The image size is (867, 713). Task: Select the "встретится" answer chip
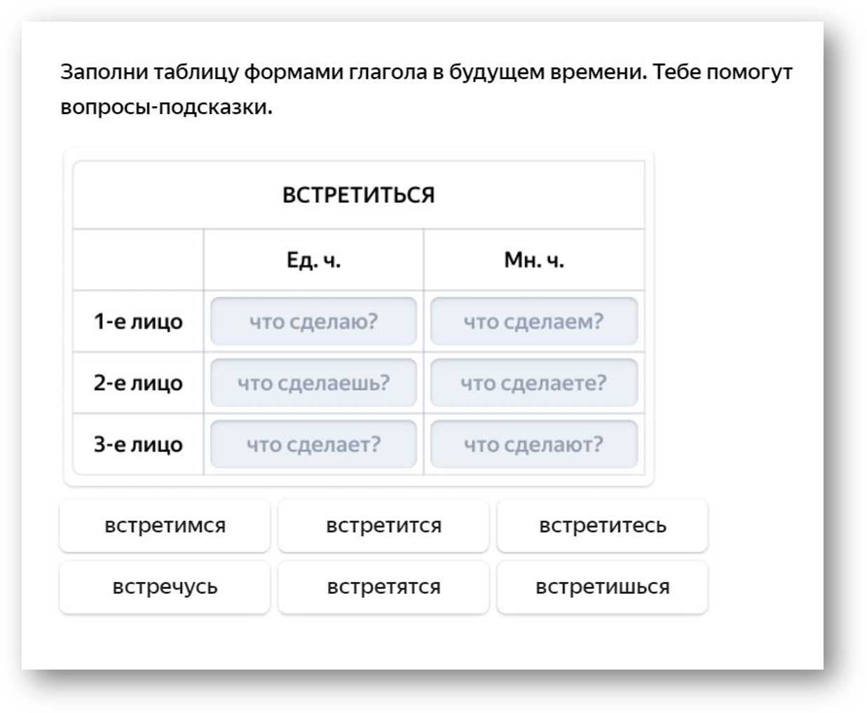click(383, 525)
